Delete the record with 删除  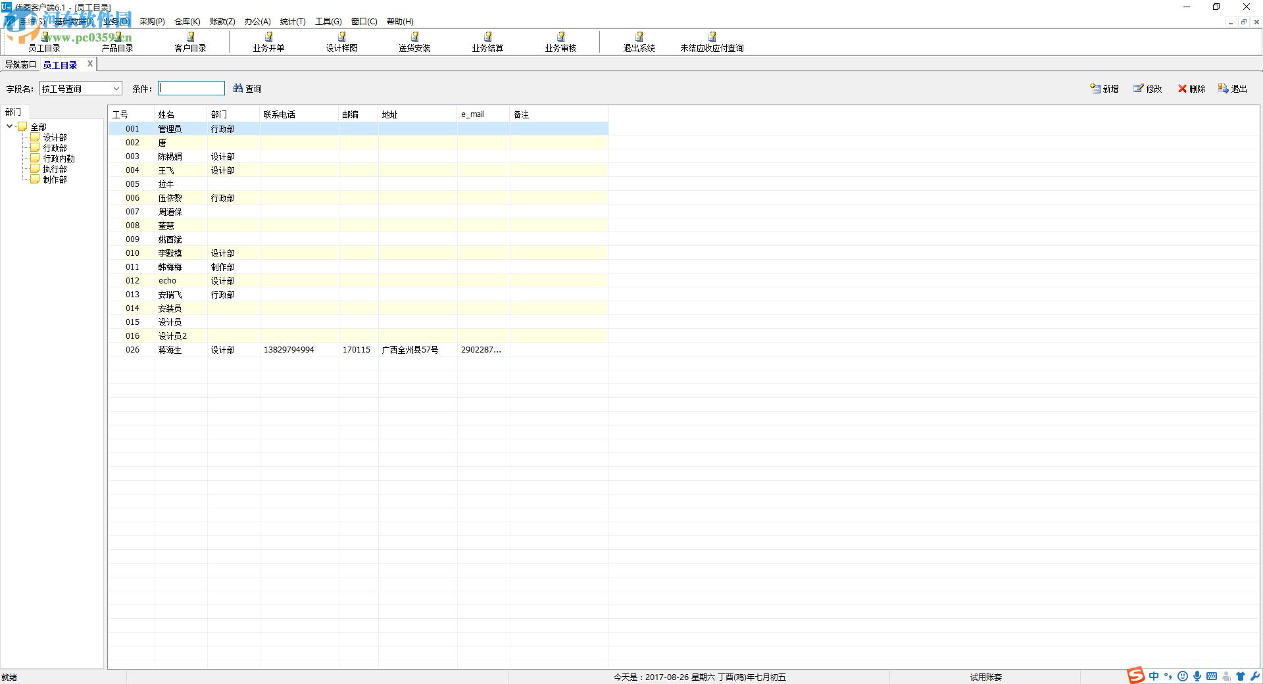1191,89
